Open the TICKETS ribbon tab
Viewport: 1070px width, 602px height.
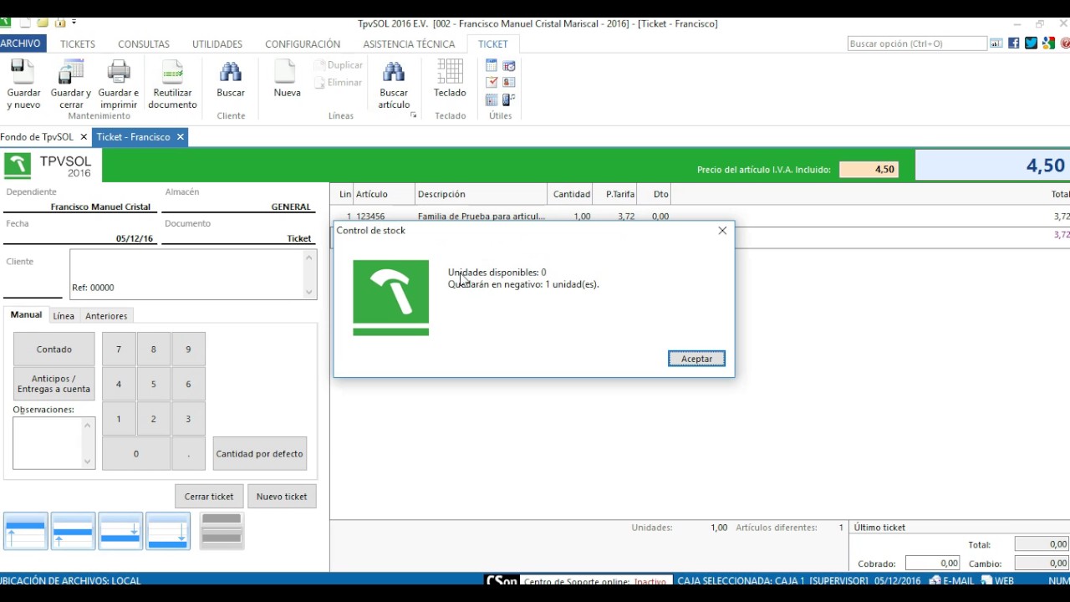(x=78, y=44)
